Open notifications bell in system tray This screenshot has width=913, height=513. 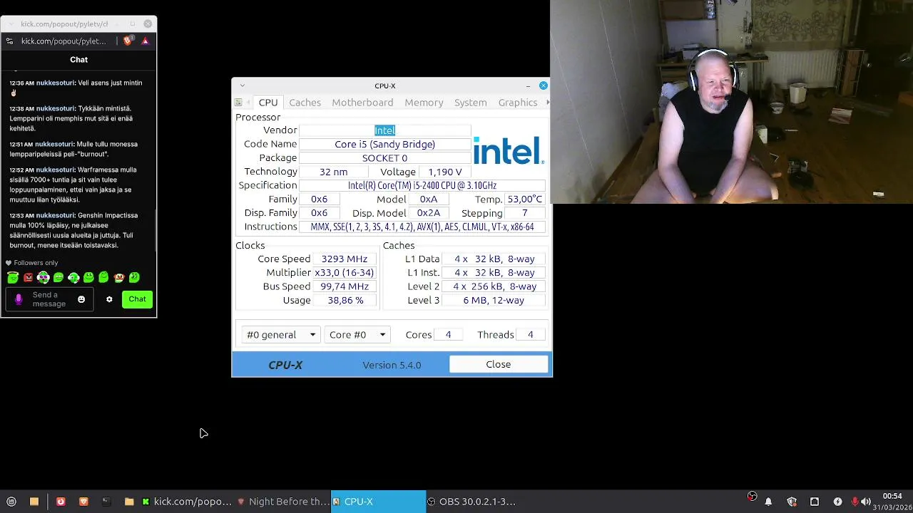(x=768, y=502)
